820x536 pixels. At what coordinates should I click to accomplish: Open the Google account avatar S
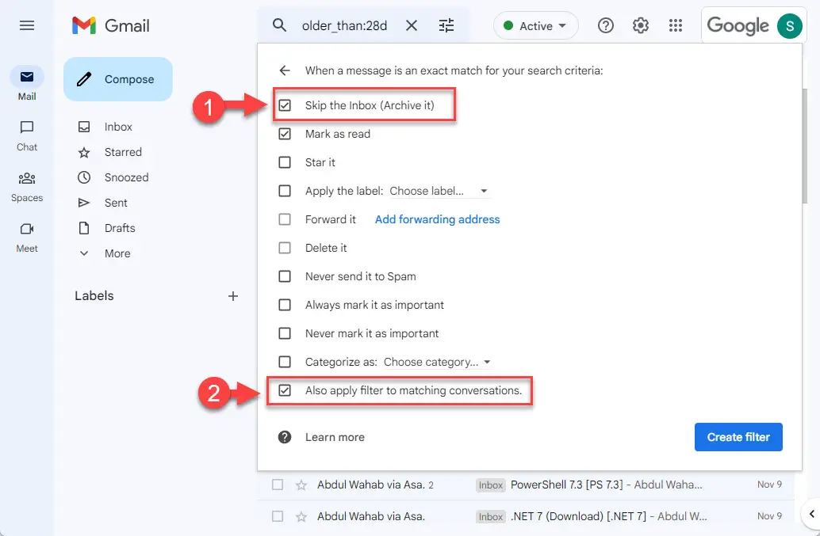pyautogui.click(x=790, y=25)
